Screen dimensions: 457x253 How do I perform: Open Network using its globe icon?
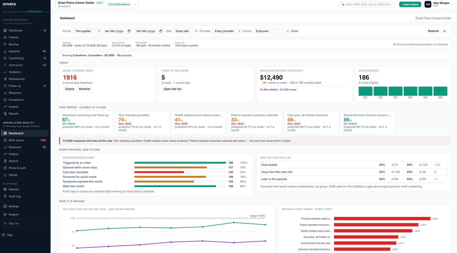click(5, 190)
